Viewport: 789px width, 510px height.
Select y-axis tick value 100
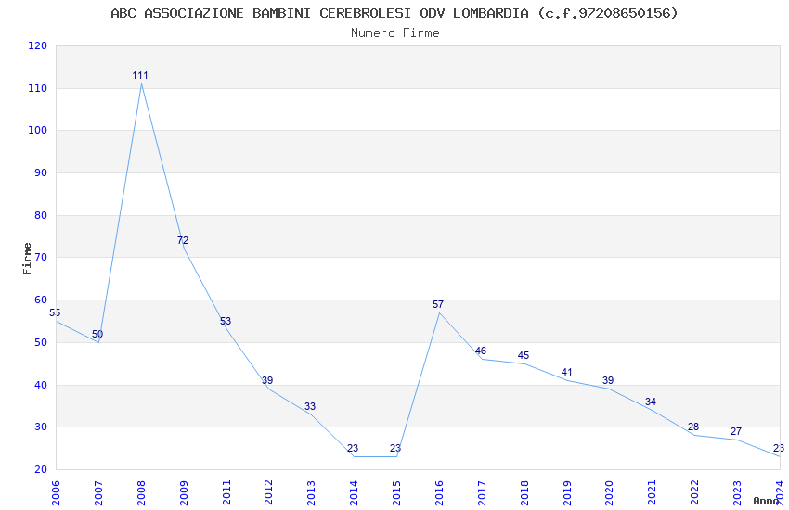(38, 130)
